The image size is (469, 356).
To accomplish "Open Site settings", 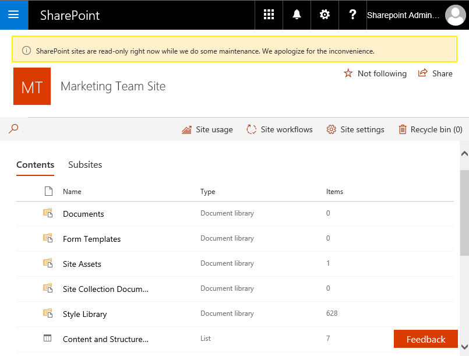I will [x=355, y=129].
